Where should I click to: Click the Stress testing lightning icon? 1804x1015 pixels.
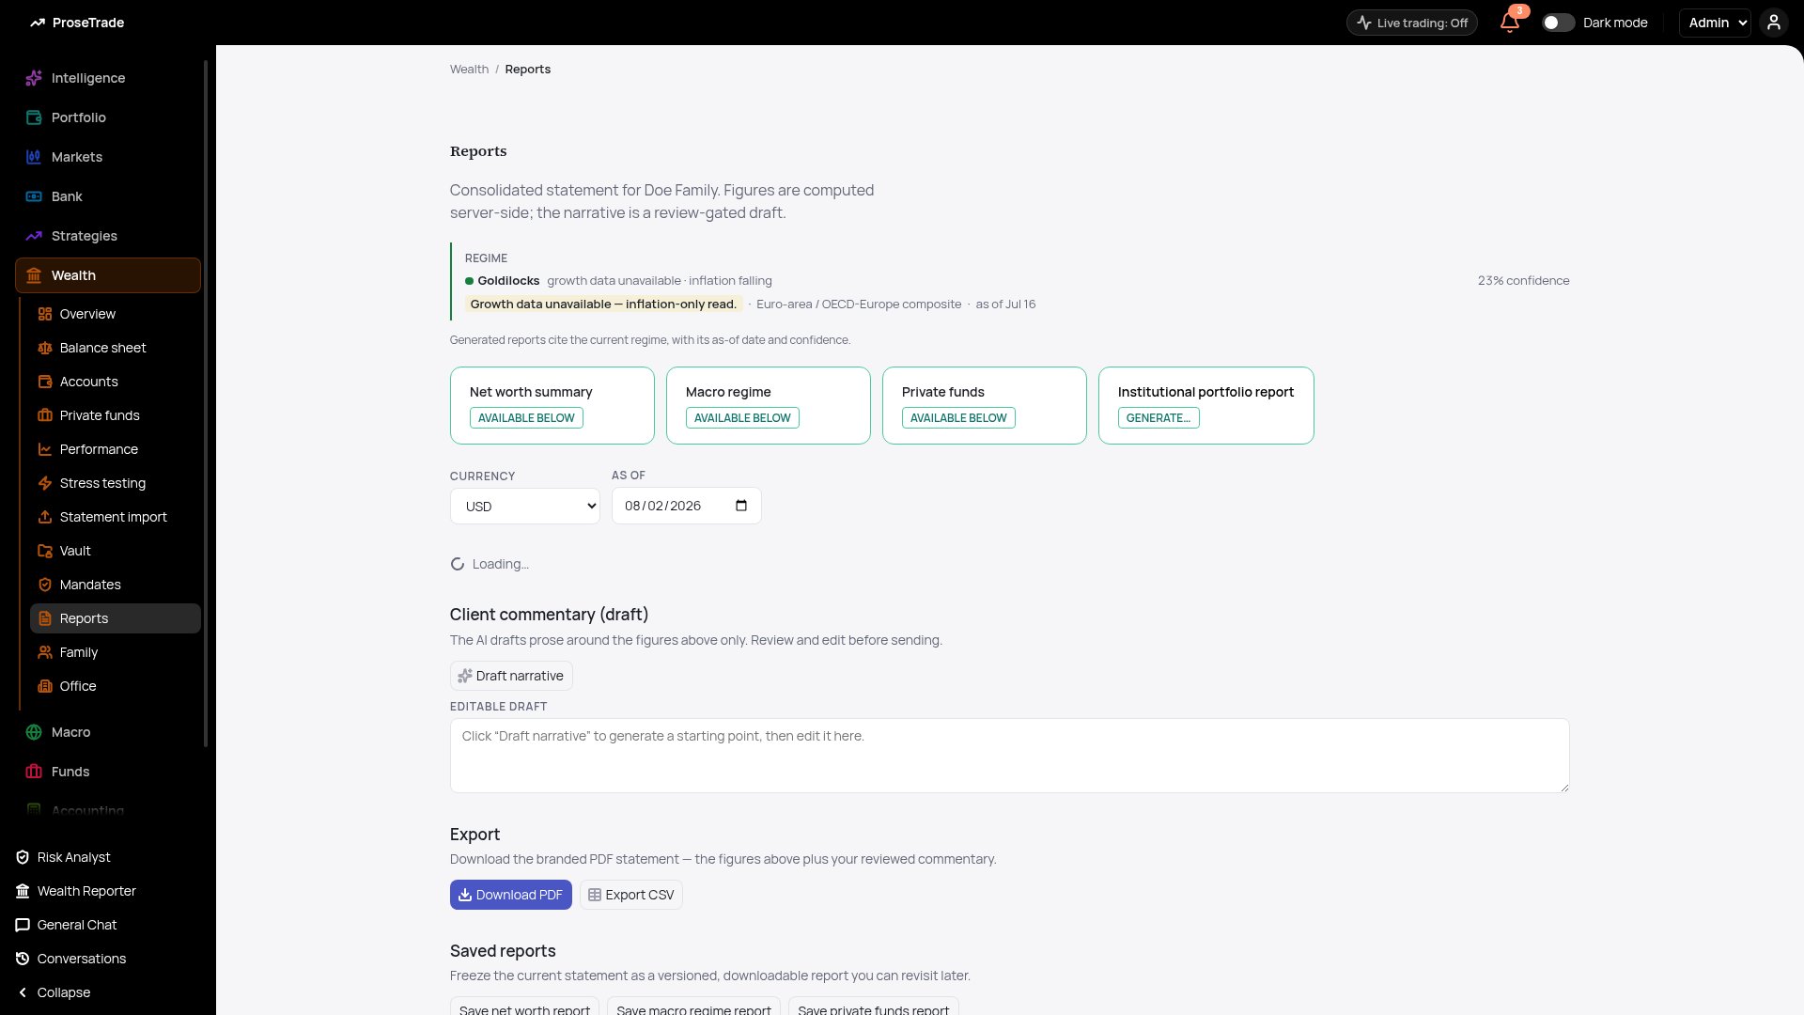[45, 483]
